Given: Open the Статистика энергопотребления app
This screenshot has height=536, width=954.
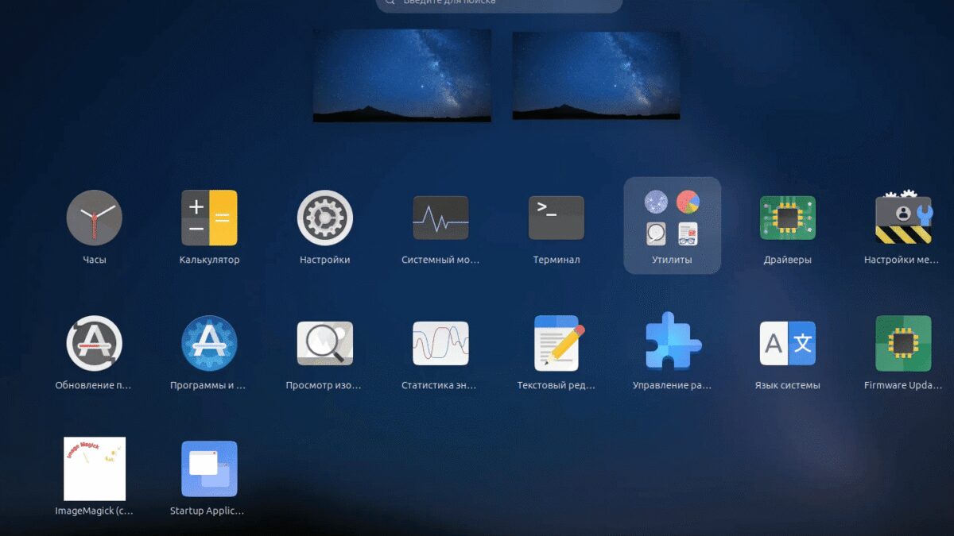Looking at the screenshot, I should (x=440, y=343).
